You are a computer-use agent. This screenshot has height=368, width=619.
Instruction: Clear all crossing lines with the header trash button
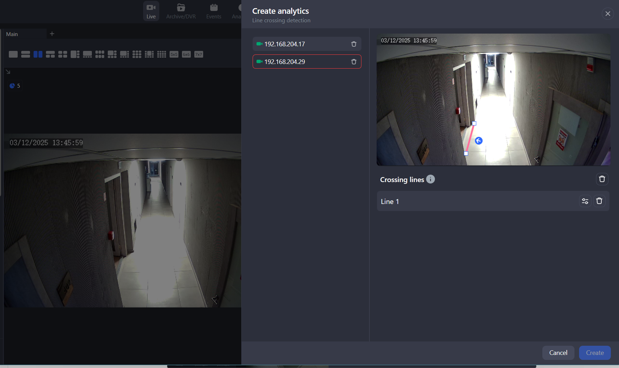(602, 179)
